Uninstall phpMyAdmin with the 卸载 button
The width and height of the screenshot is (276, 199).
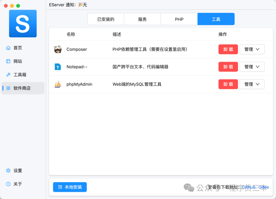tap(228, 84)
